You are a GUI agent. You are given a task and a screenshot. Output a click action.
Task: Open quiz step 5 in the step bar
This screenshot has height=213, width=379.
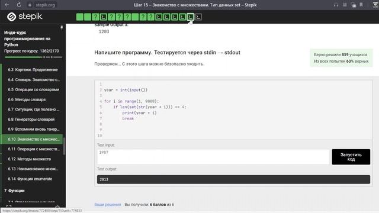(x=111, y=17)
